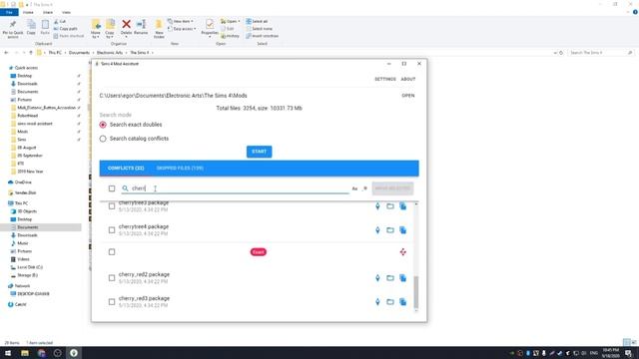This screenshot has width=639, height=359.
Task: Open the Open dropdown in Explorer ribbon
Action: point(231,21)
